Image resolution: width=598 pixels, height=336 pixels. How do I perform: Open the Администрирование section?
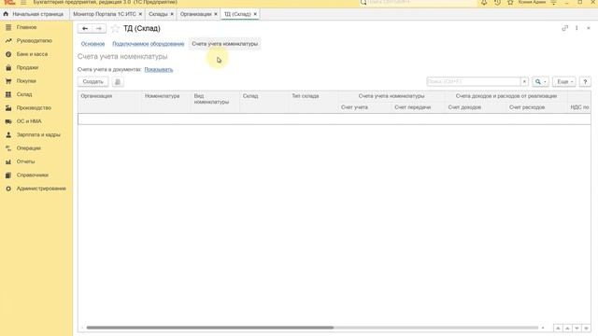[x=41, y=189]
